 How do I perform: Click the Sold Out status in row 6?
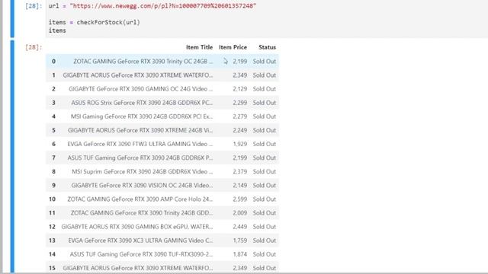pos(265,144)
